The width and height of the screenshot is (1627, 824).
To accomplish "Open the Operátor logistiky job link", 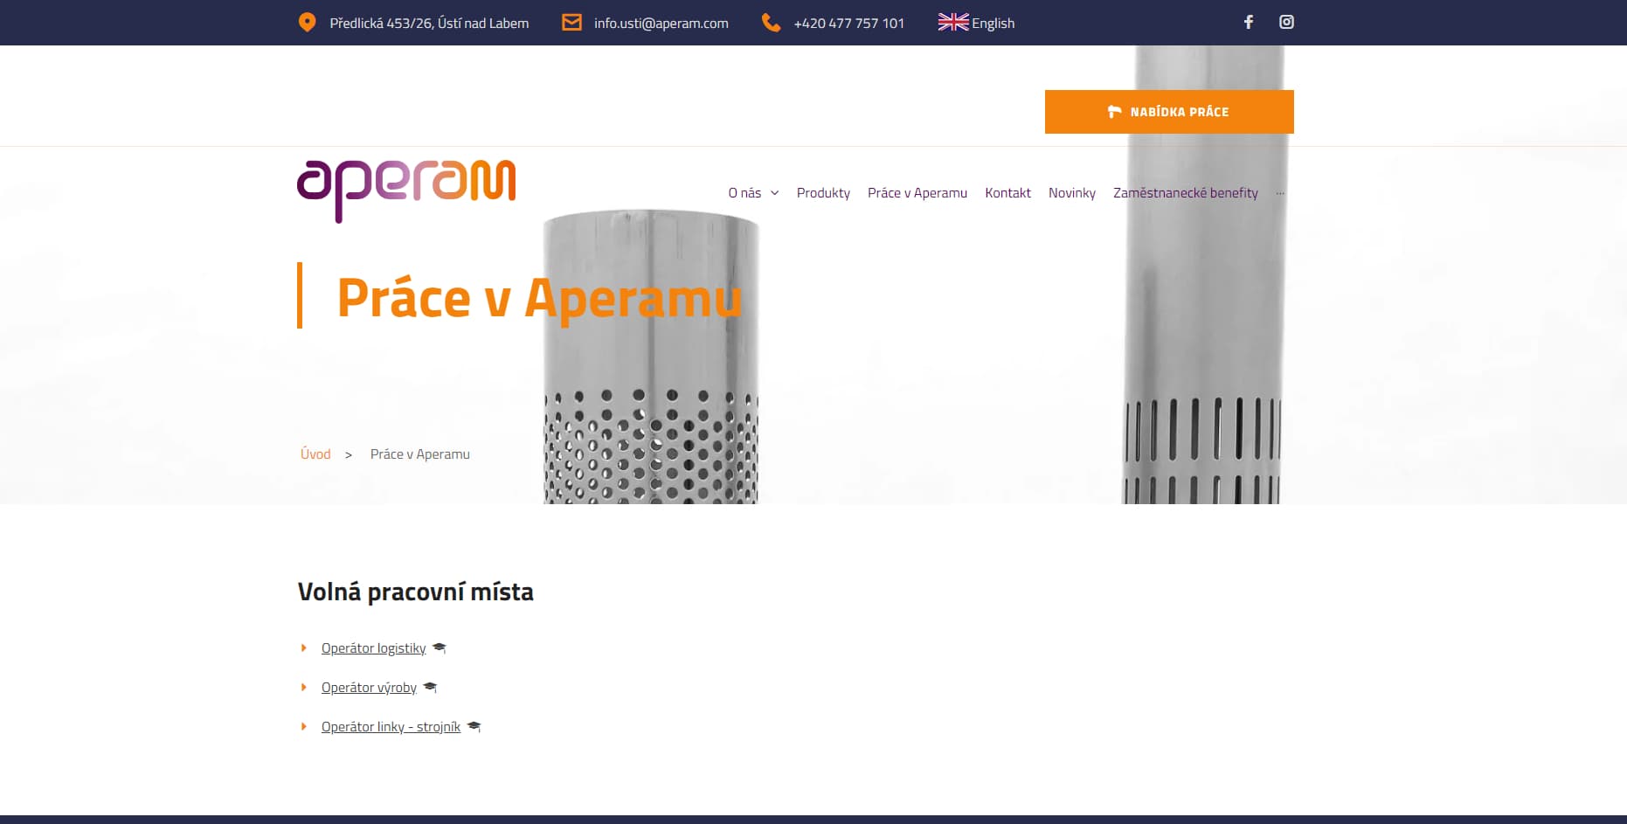I will coord(373,648).
